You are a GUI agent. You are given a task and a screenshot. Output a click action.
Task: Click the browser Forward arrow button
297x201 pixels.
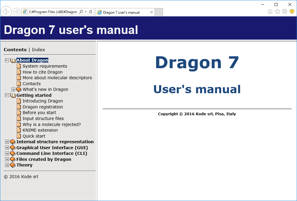(17, 12)
